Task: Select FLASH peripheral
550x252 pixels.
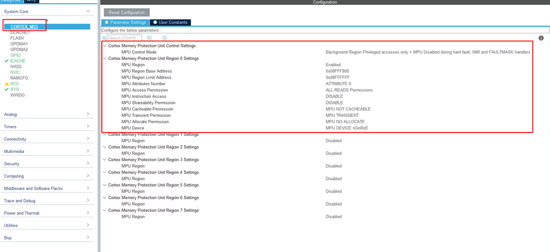Action: (x=17, y=38)
